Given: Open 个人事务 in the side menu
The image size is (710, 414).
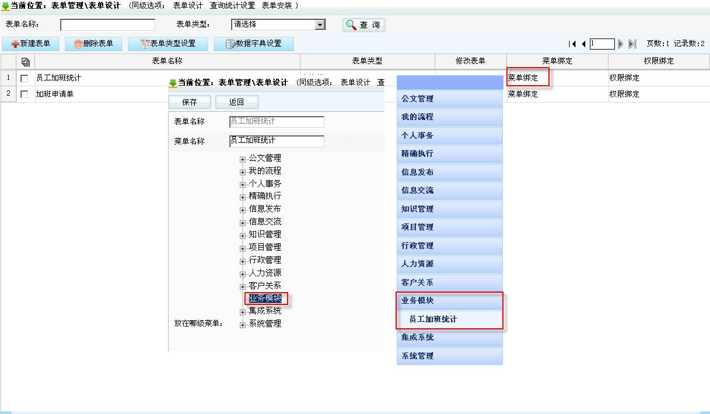Looking at the screenshot, I should pyautogui.click(x=450, y=136).
